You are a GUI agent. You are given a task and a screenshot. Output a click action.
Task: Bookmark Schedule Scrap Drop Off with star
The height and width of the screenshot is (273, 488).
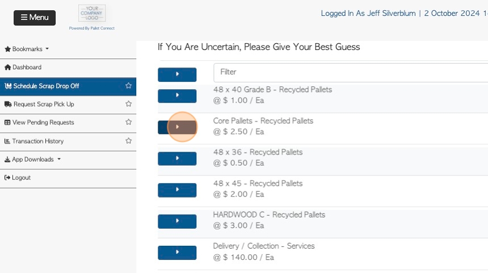[x=128, y=86]
